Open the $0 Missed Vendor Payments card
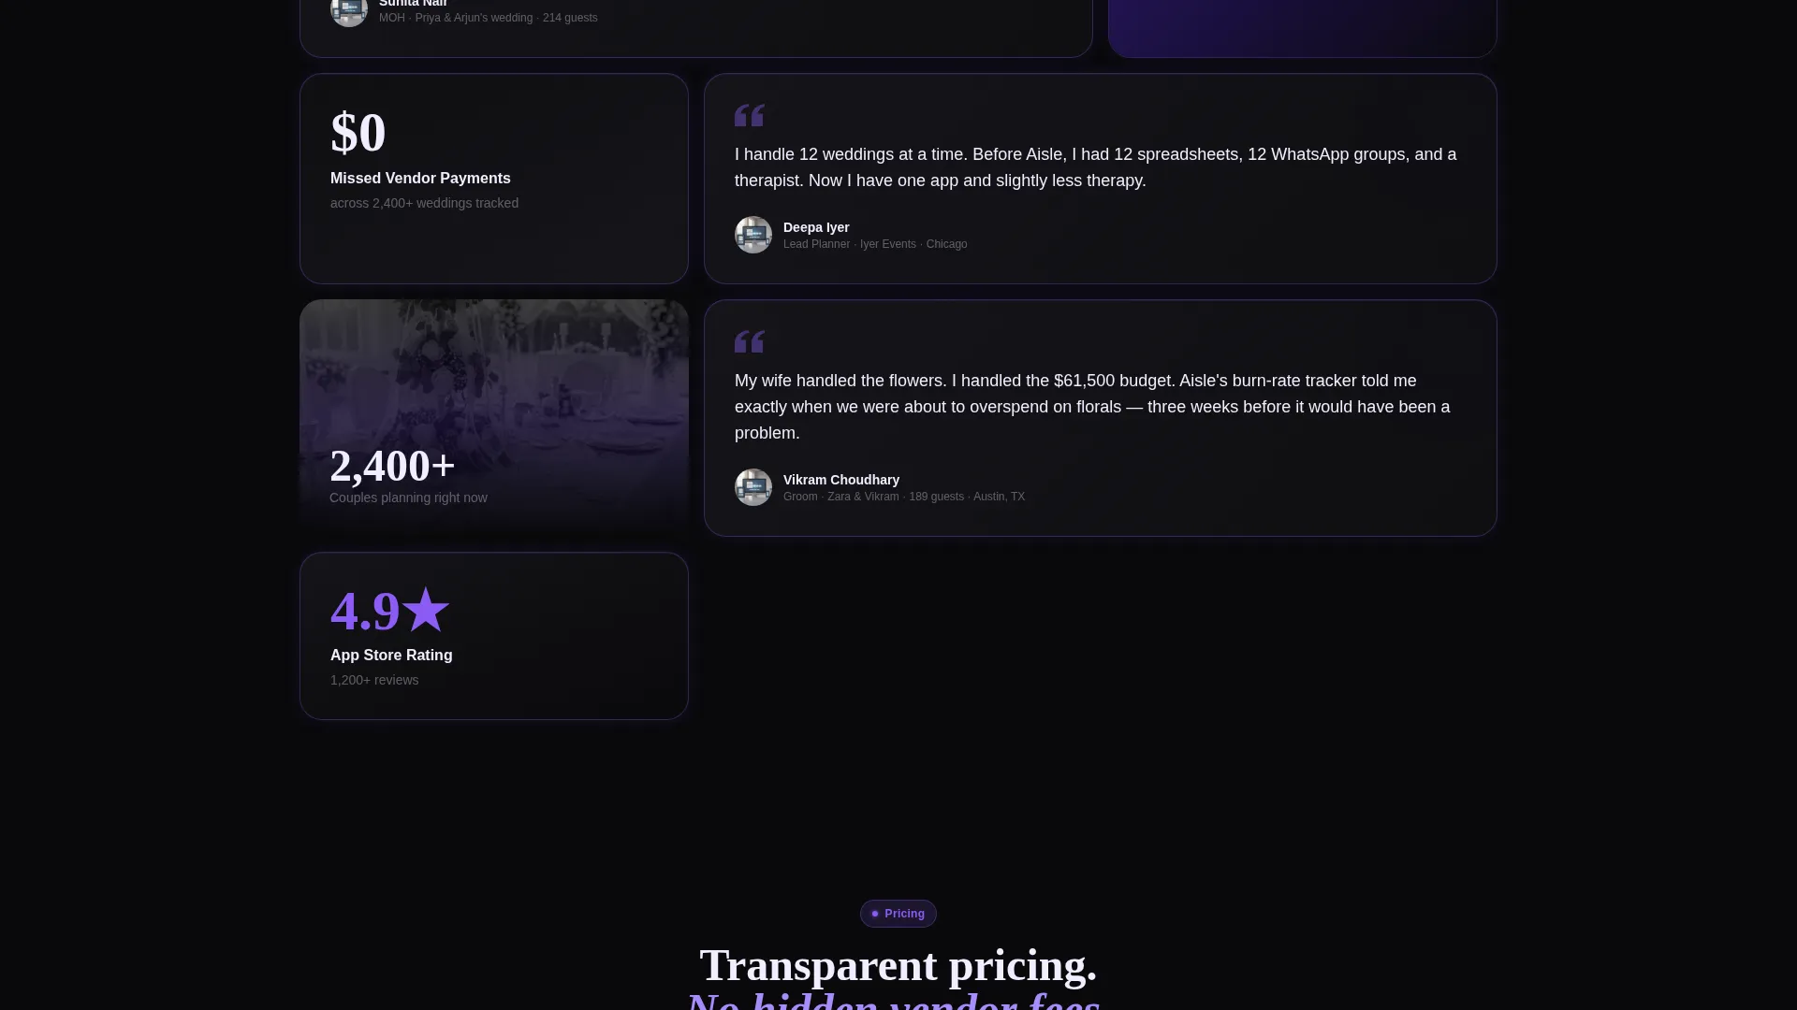The image size is (1797, 1010). tap(494, 179)
